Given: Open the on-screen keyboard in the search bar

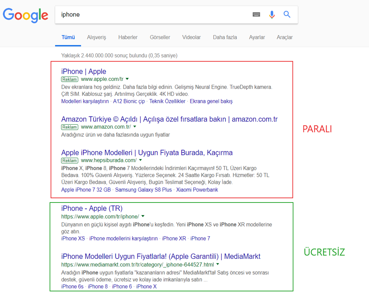Looking at the screenshot, I should [x=256, y=14].
